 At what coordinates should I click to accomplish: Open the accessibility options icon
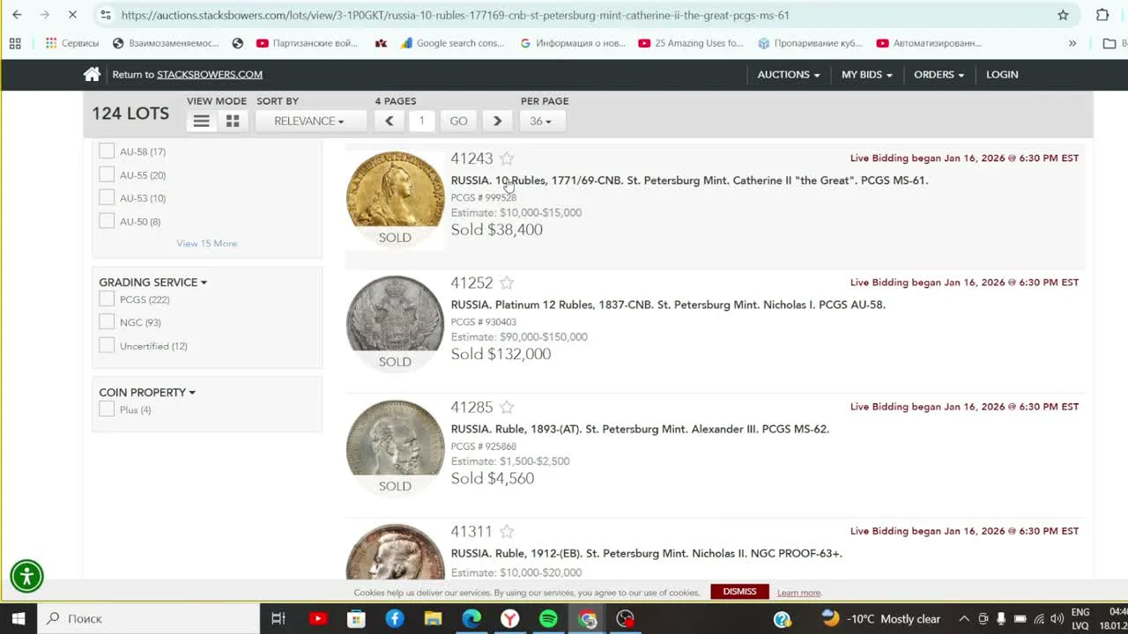(26, 577)
